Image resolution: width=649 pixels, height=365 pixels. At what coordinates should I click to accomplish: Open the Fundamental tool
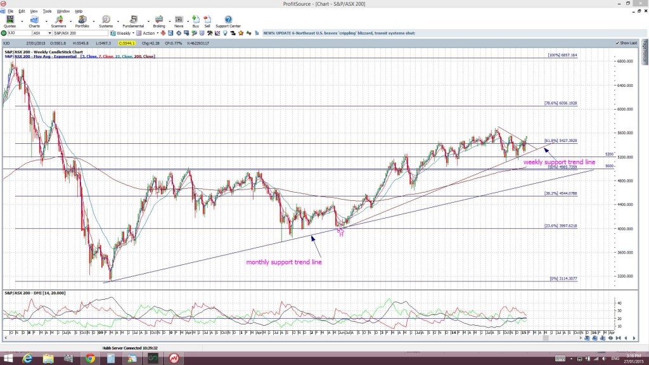[x=133, y=22]
